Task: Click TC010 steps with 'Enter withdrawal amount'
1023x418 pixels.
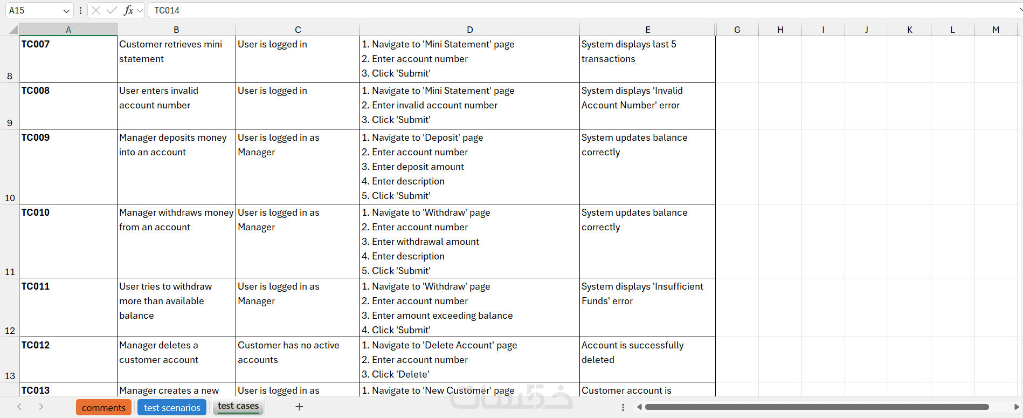Action: (x=469, y=241)
